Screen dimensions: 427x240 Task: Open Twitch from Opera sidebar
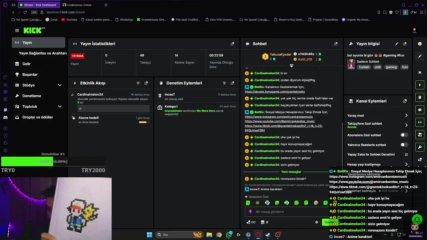point(5,110)
